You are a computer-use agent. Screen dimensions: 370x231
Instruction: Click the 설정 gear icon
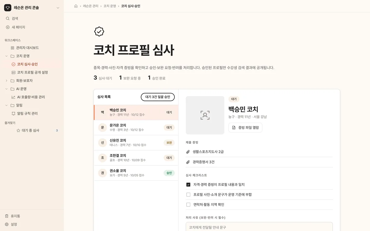tap(7, 224)
